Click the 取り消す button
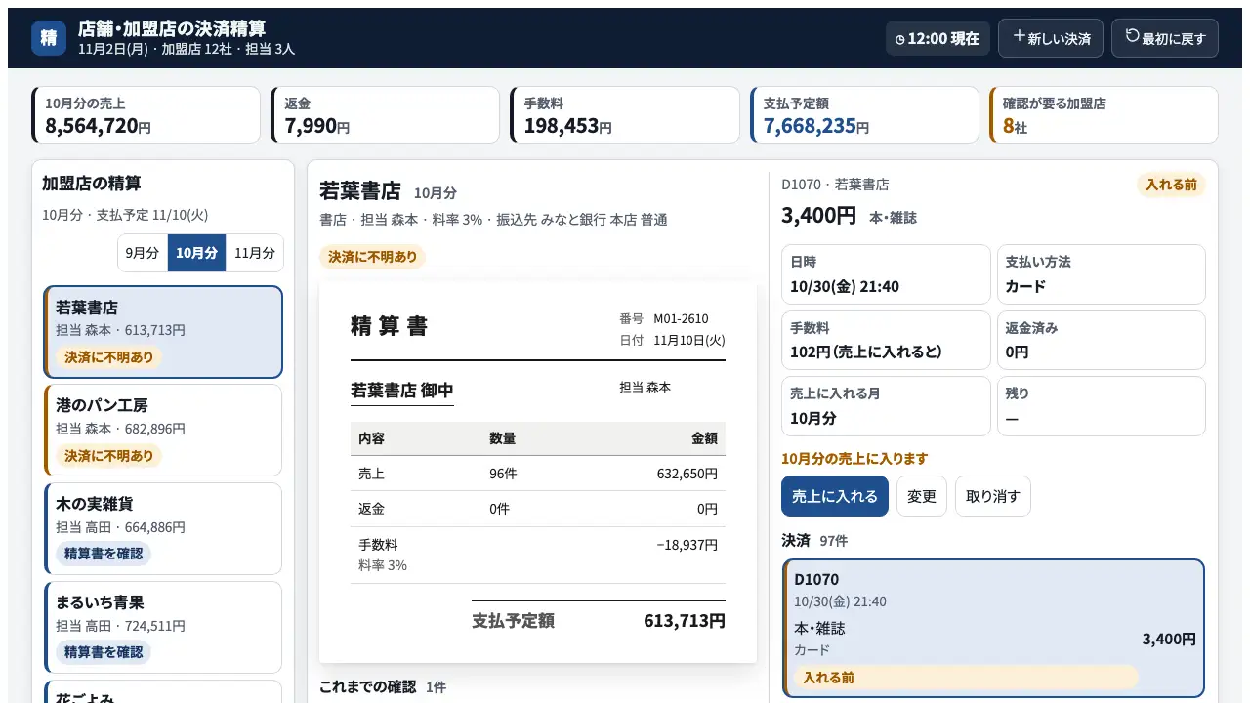Viewport: 1250px width, 703px height. [992, 496]
